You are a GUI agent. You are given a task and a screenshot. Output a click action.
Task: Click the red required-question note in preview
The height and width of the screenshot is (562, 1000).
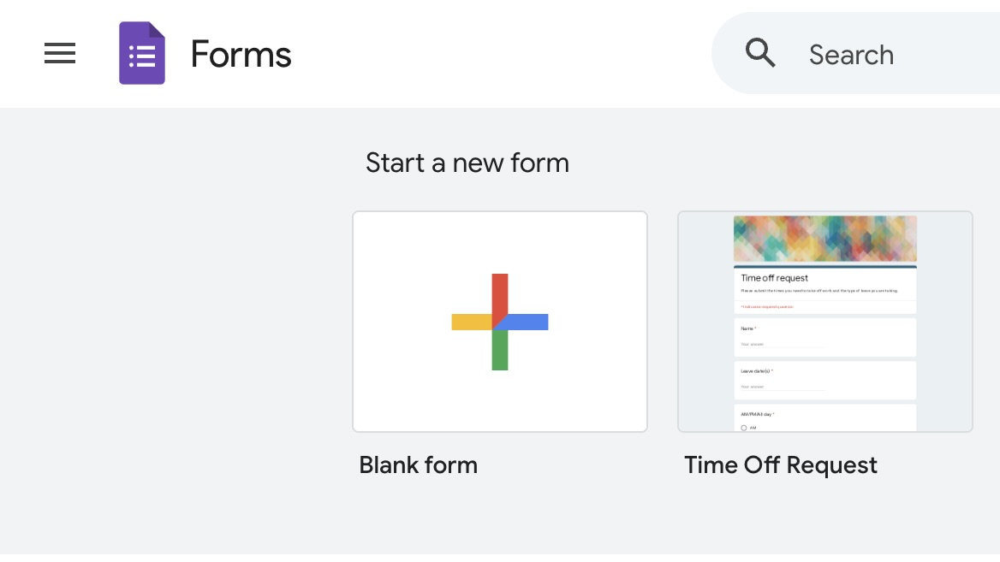click(767, 306)
